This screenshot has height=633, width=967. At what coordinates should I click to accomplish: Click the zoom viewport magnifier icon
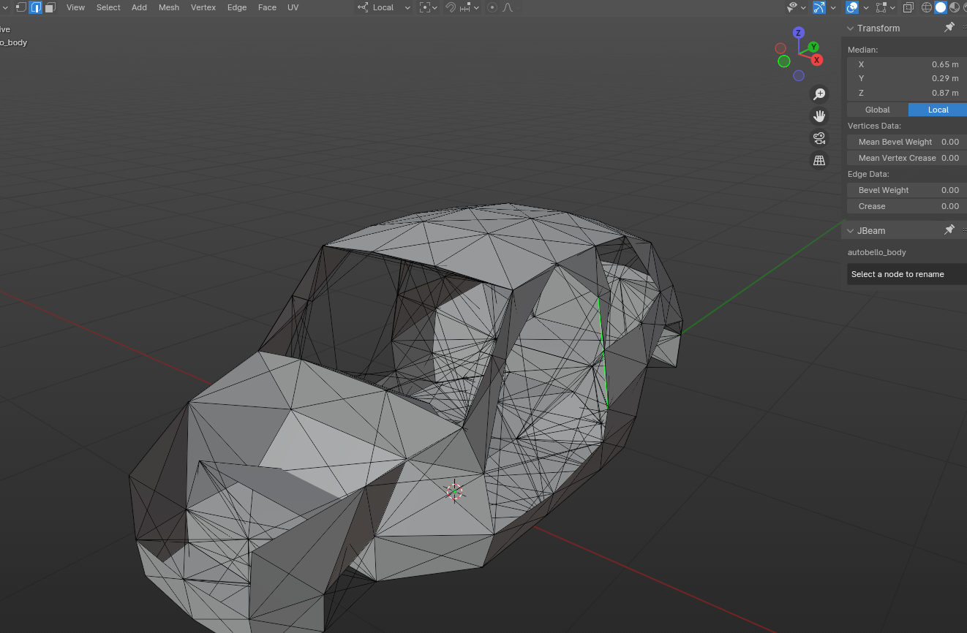819,94
